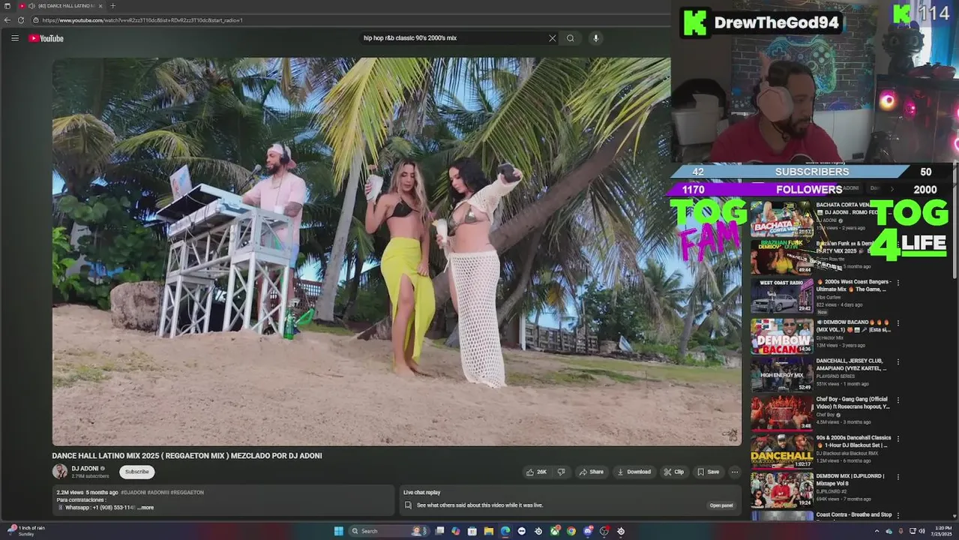959x540 pixels.
Task: Subscribe to DJ ADONI
Action: click(x=136, y=472)
